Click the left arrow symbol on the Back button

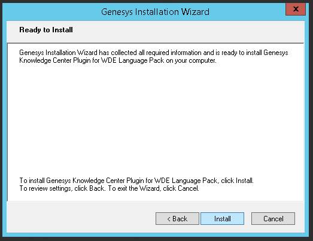(169, 219)
